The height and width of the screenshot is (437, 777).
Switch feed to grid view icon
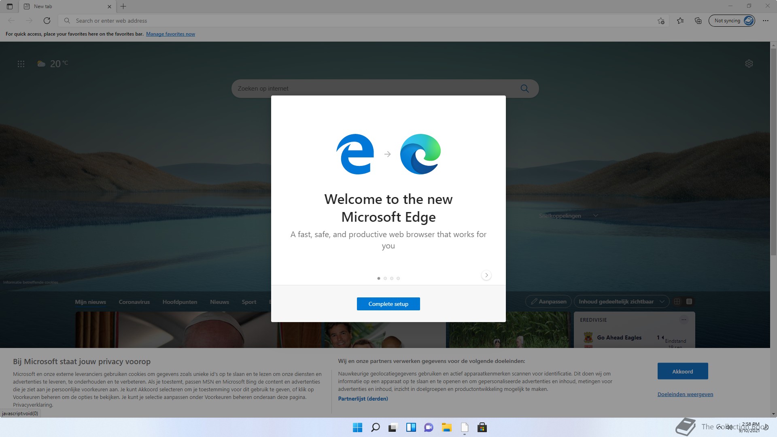coord(677,301)
